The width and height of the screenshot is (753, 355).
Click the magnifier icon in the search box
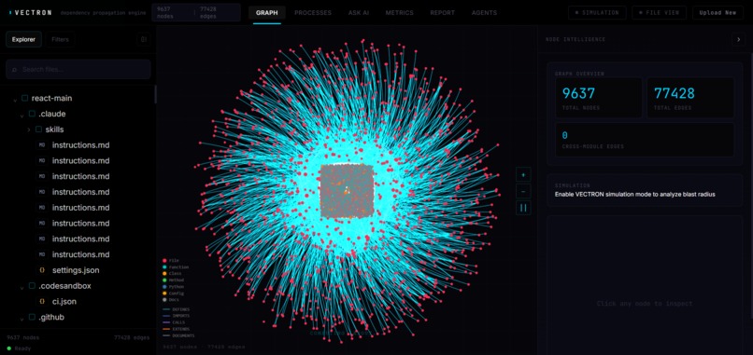pos(15,70)
